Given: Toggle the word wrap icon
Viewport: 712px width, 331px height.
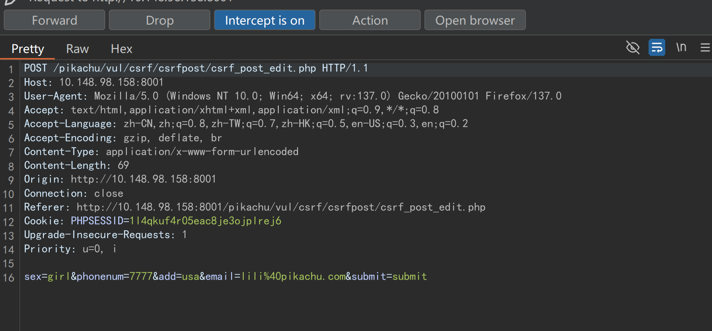Looking at the screenshot, I should (x=657, y=48).
